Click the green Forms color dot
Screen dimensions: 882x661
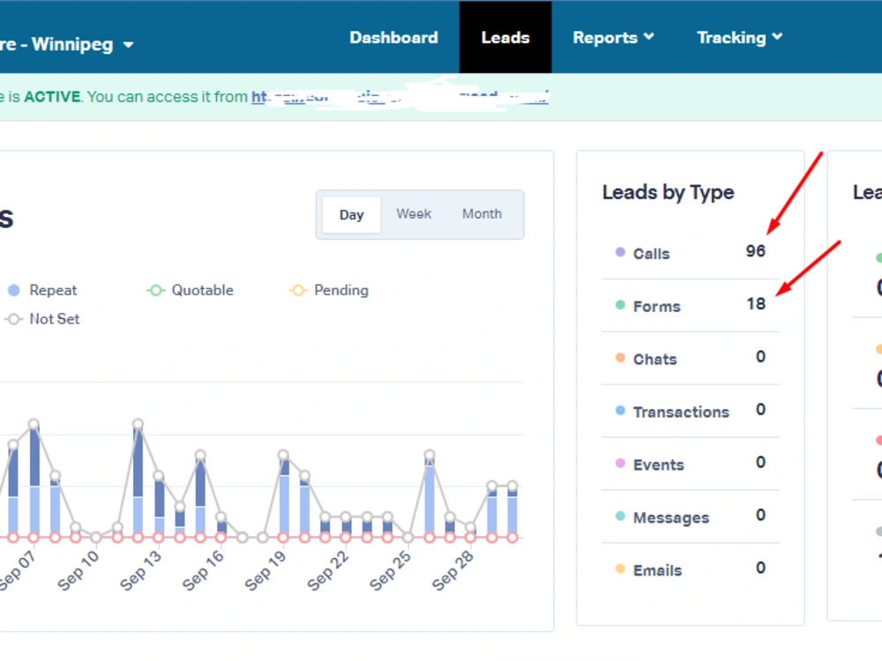(620, 305)
